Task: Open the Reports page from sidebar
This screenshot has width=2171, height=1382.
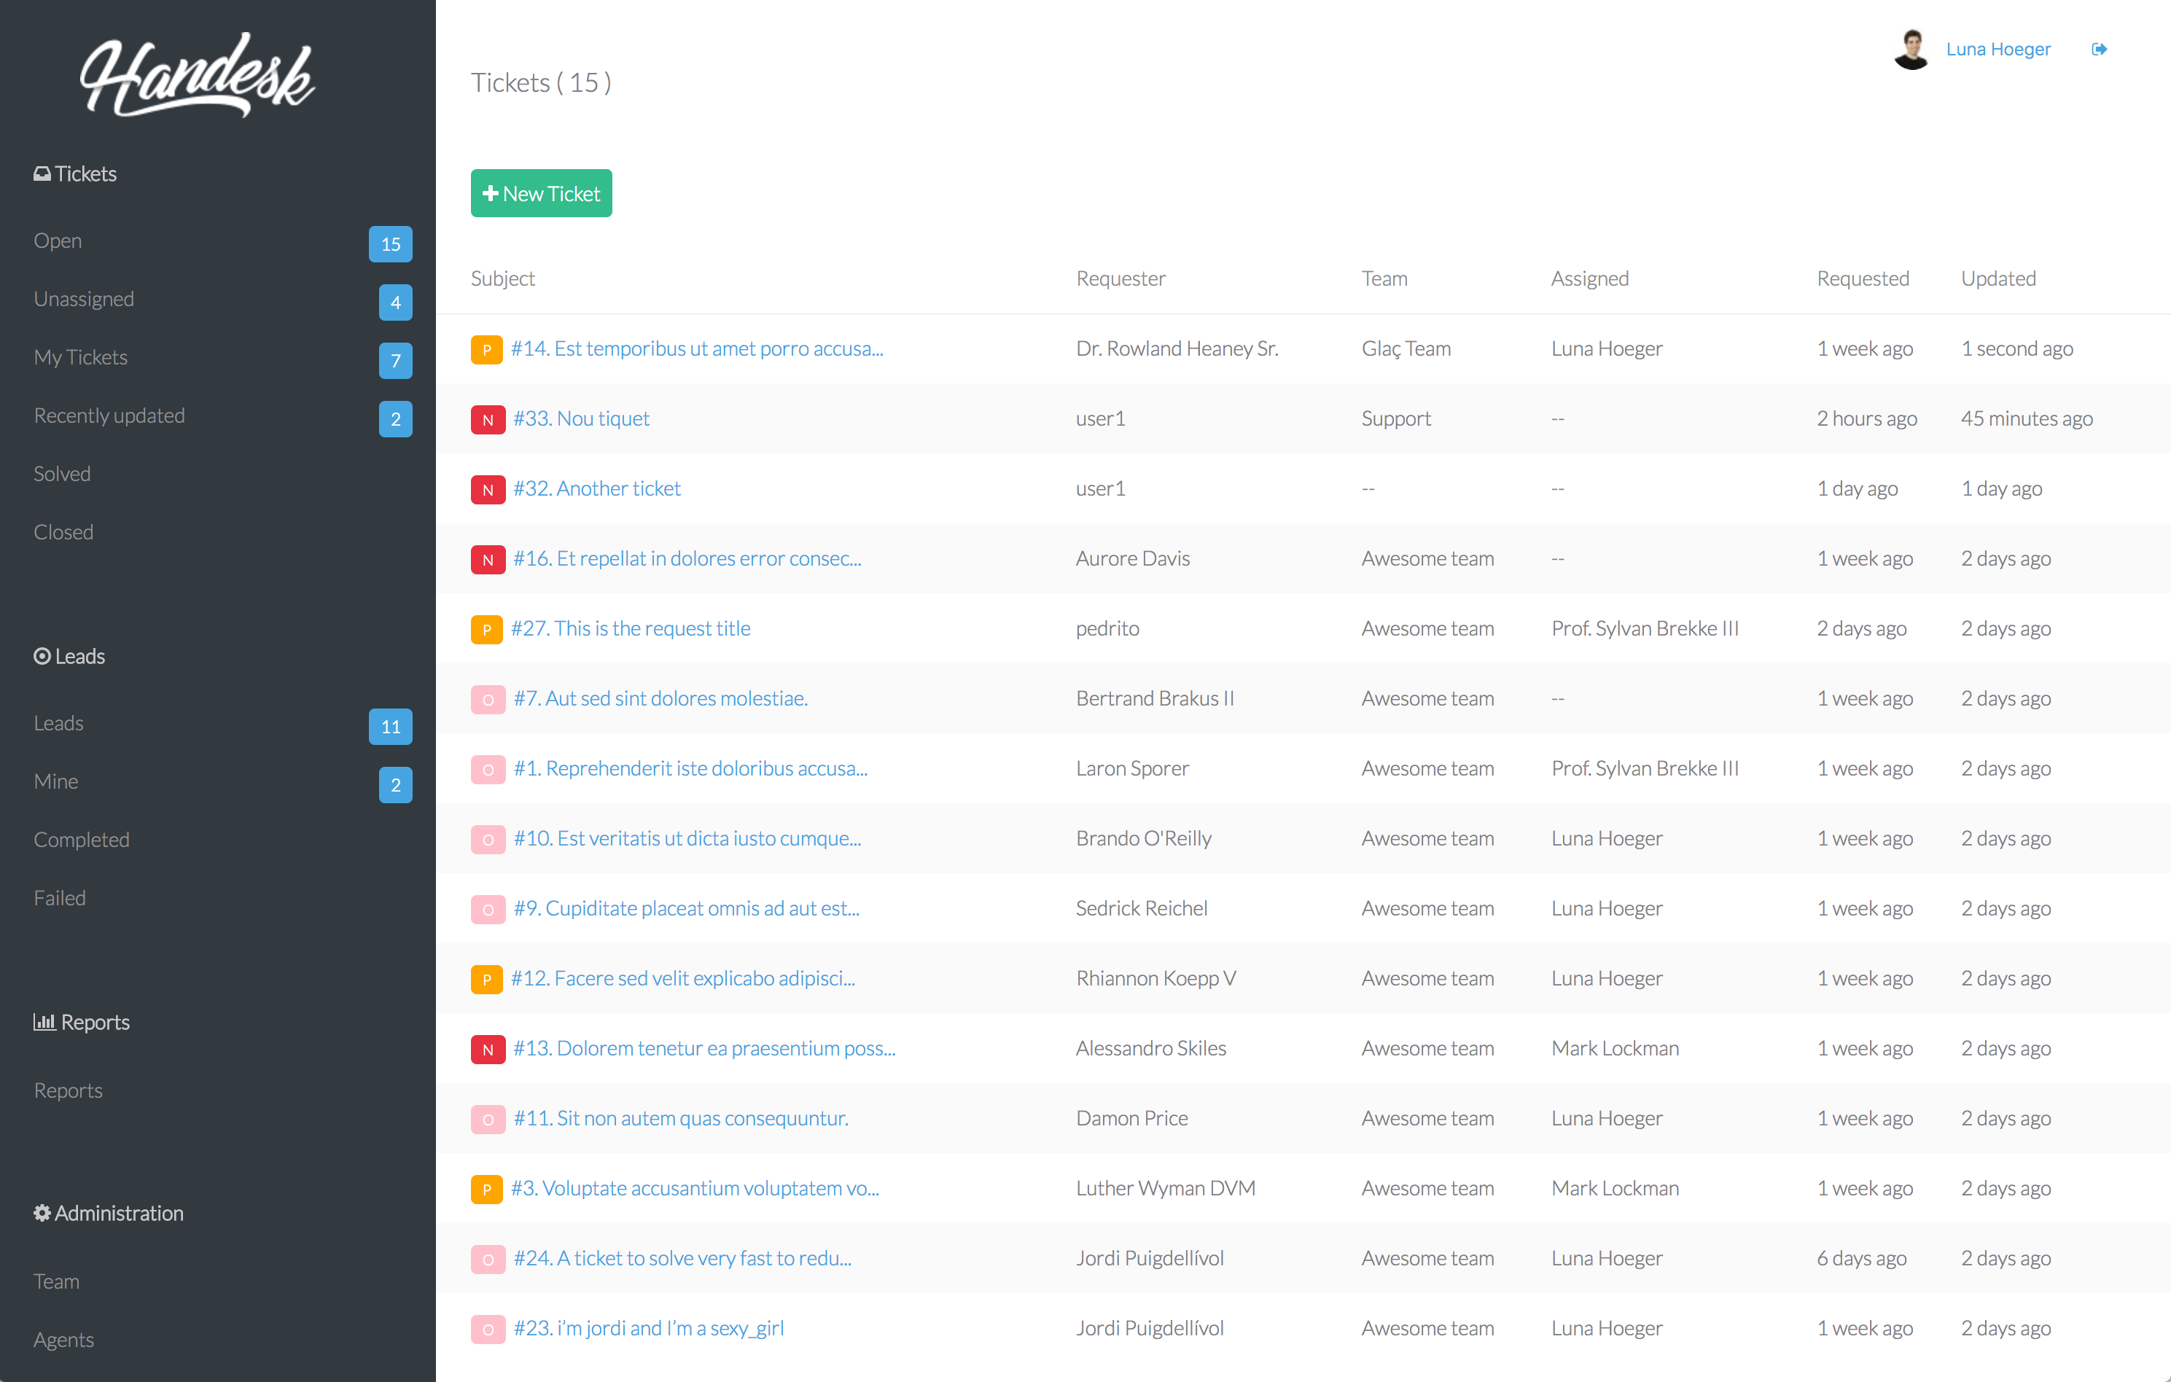Action: pyautogui.click(x=69, y=1090)
